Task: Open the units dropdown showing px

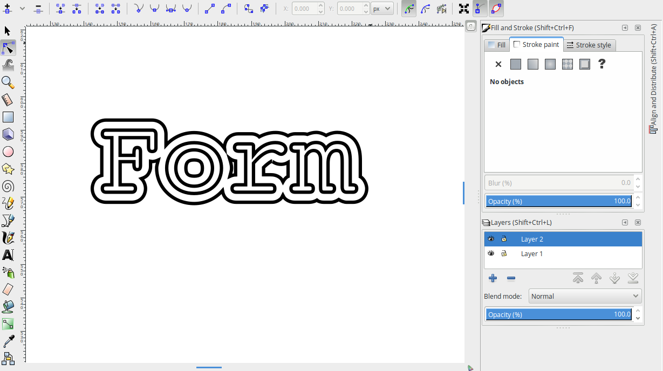Action: click(x=382, y=9)
